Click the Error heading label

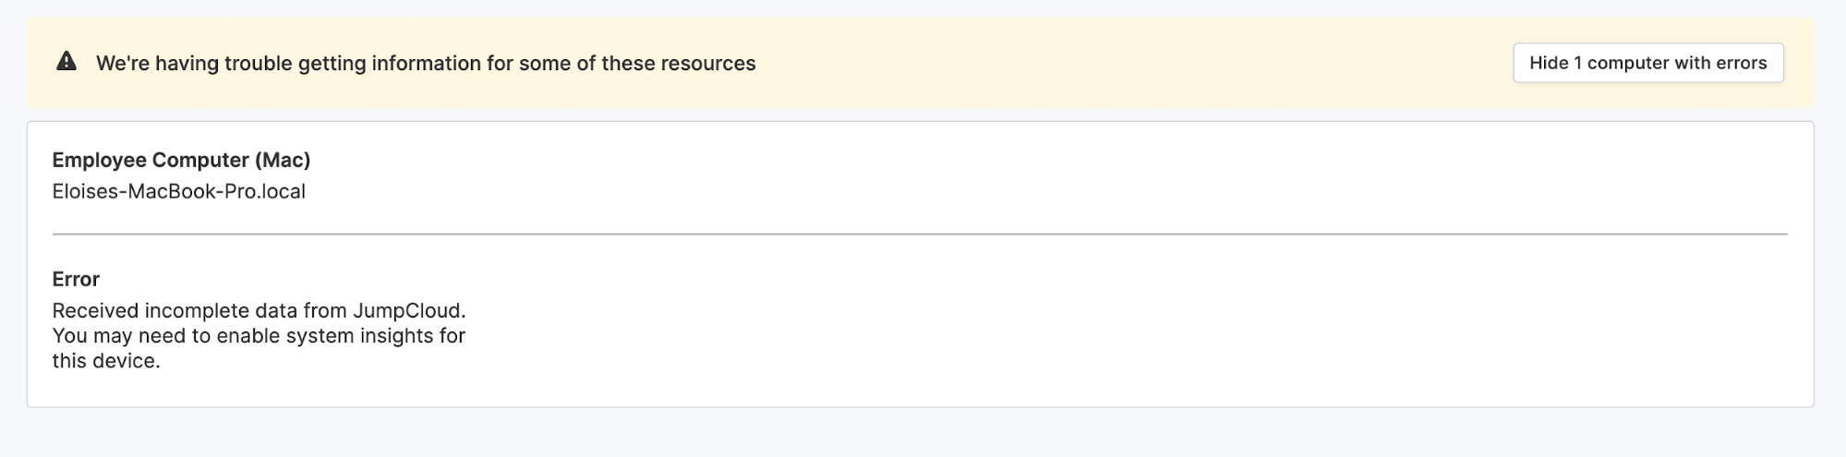coord(76,279)
